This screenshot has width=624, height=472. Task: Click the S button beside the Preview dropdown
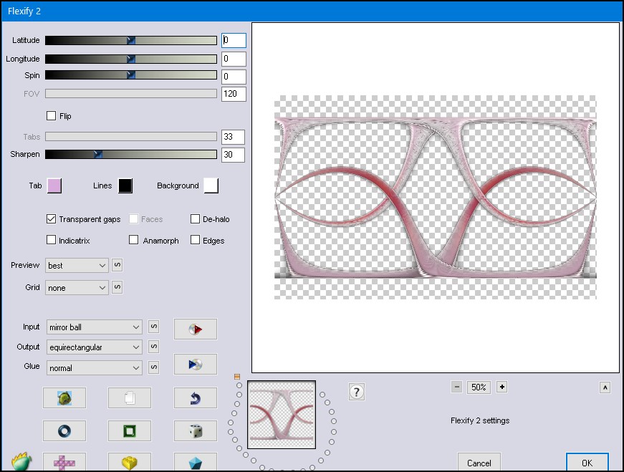117,265
